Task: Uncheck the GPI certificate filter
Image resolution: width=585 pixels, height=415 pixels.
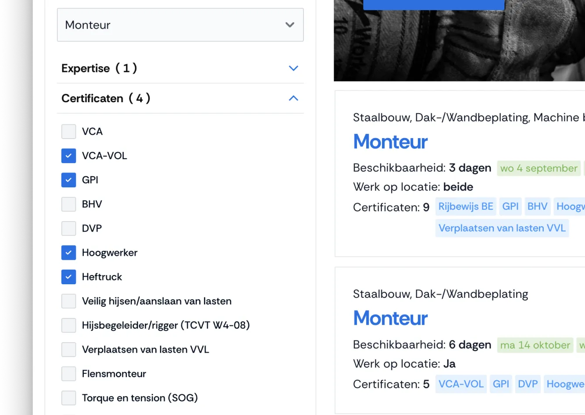Action: [68, 180]
